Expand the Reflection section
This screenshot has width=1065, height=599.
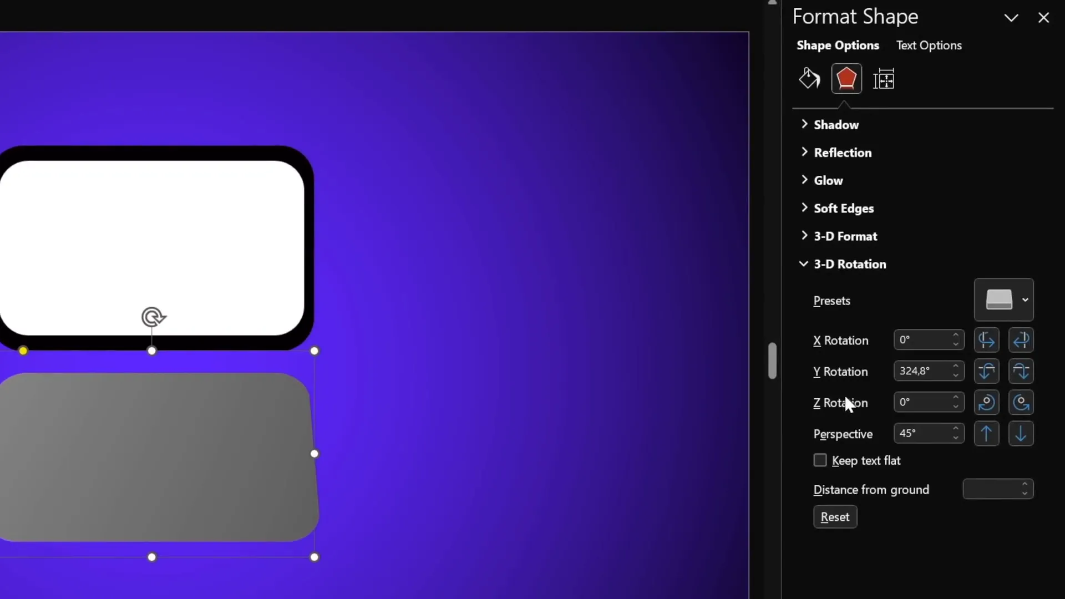(836, 153)
